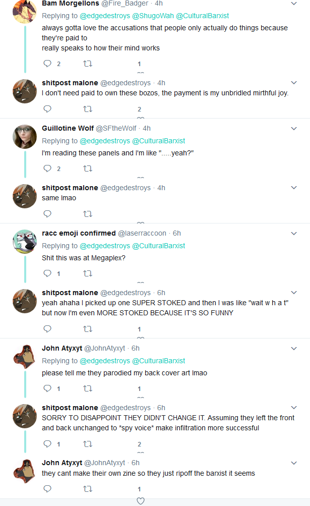The width and height of the screenshot is (310, 506).
Task: Like the last tweet about ripoff zine
Action: click(141, 501)
